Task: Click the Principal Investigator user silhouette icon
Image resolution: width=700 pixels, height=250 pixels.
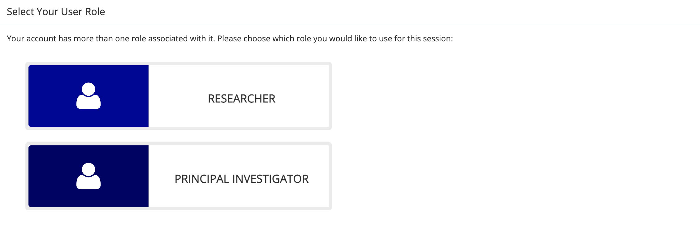Action: coord(89,176)
